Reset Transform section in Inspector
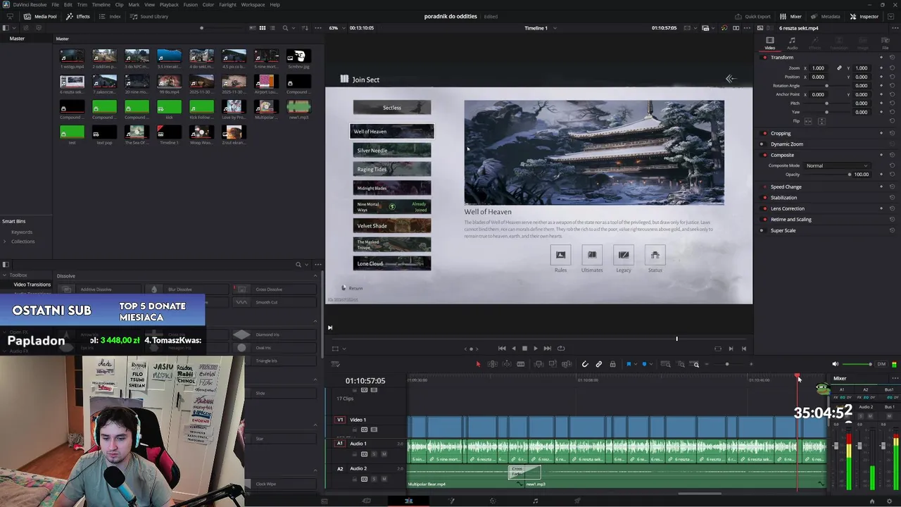The height and width of the screenshot is (507, 901). tap(892, 57)
